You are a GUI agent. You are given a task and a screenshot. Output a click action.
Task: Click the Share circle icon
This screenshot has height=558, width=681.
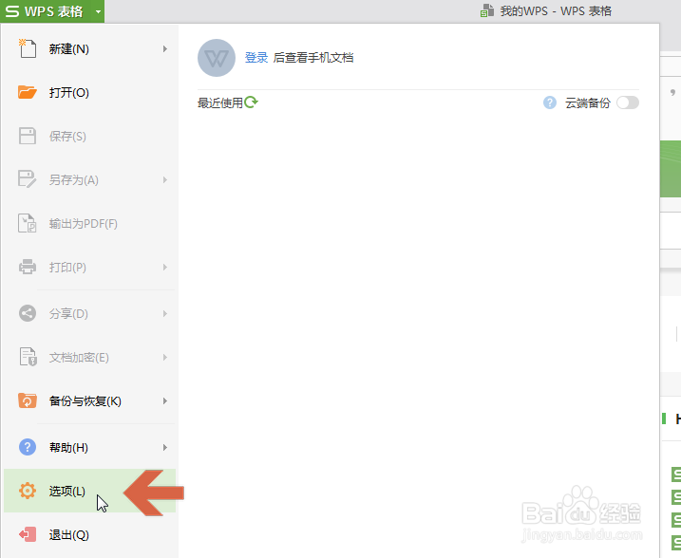click(28, 313)
